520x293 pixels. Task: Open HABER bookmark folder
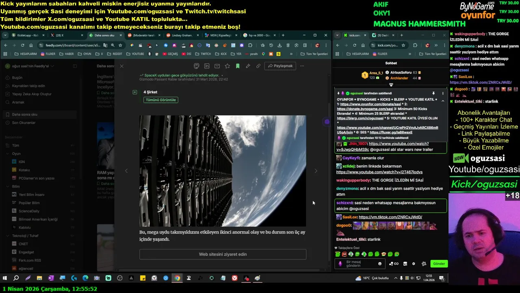coord(66,54)
